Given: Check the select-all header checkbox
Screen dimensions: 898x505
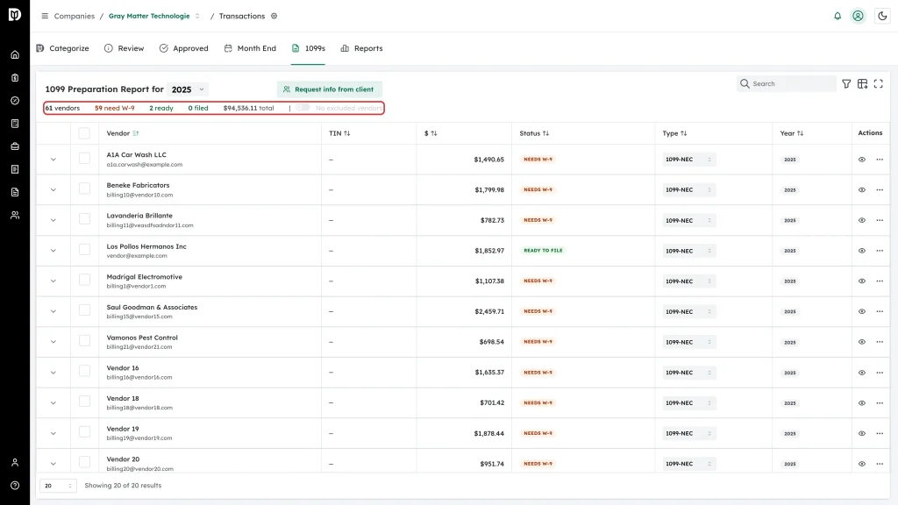Looking at the screenshot, I should pyautogui.click(x=84, y=133).
